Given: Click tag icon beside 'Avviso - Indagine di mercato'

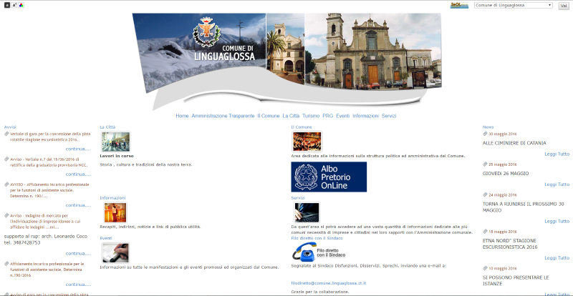Looking at the screenshot, I should (x=6, y=215).
